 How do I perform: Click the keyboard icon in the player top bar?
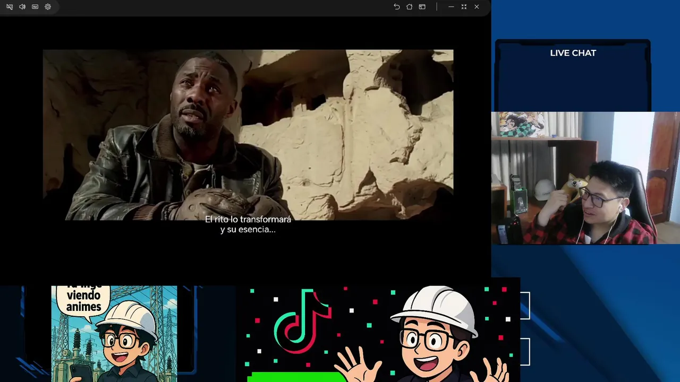pyautogui.click(x=35, y=7)
